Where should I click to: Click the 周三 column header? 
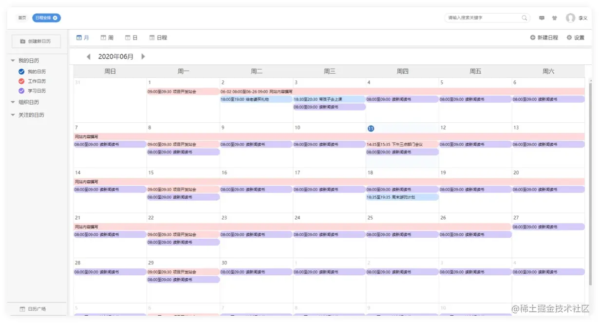(329, 71)
